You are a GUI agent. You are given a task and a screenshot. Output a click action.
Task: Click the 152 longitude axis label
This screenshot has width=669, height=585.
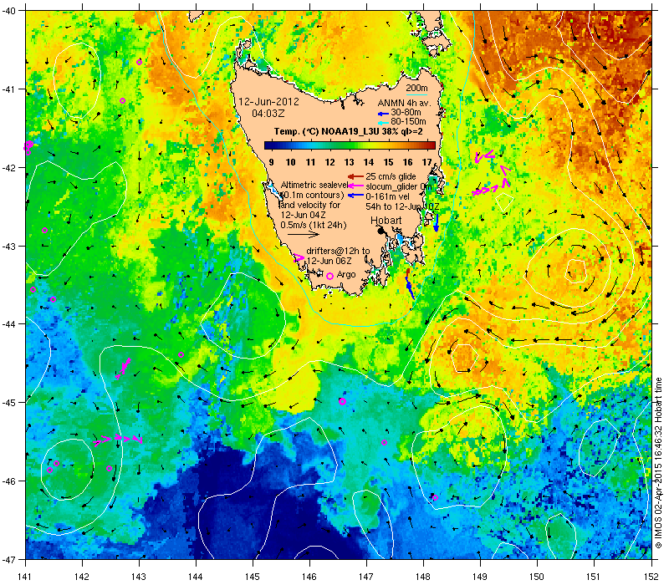pos(651,577)
